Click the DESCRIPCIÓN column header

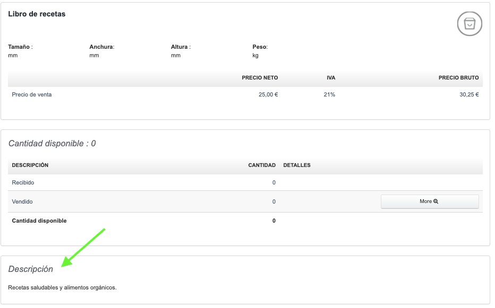click(x=30, y=165)
